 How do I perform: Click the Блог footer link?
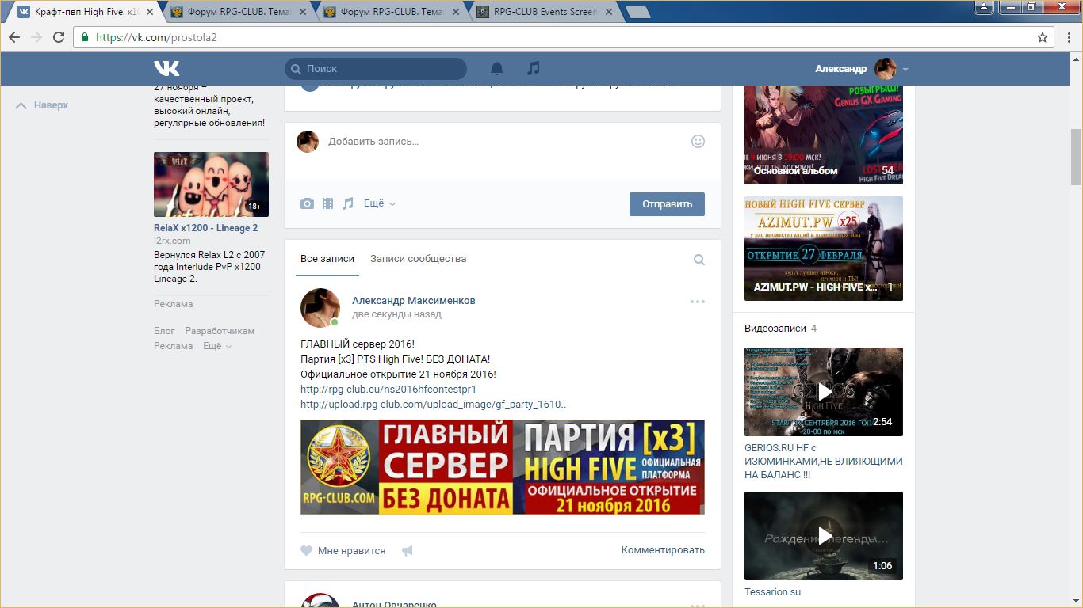[164, 331]
